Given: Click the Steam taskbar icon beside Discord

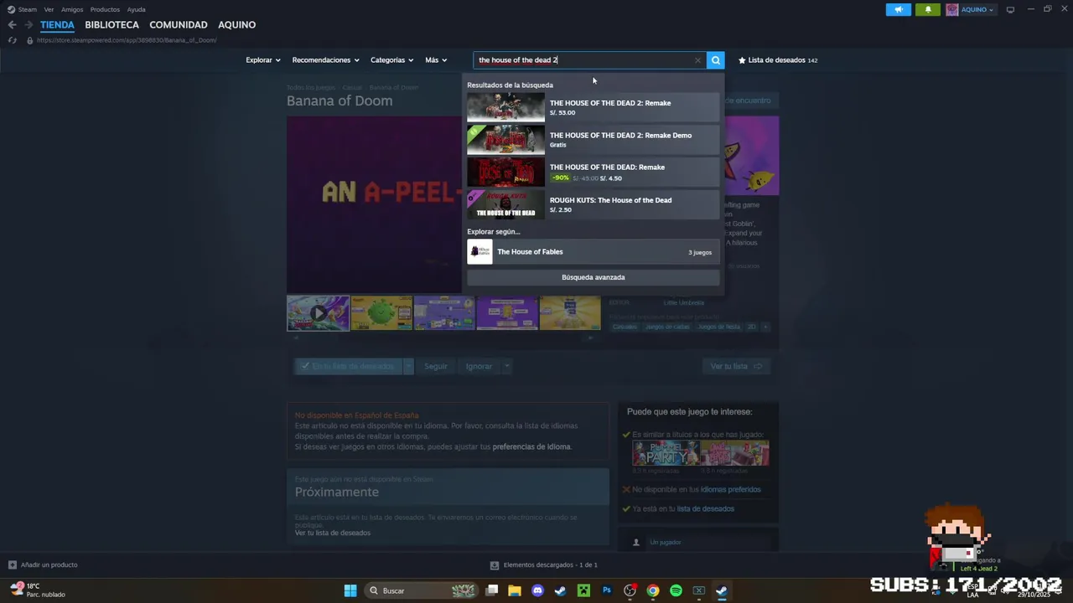Looking at the screenshot, I should (x=560, y=590).
